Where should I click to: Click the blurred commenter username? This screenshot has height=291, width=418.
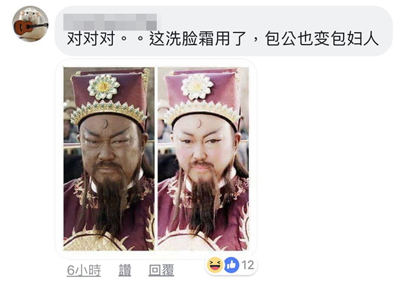(x=110, y=22)
